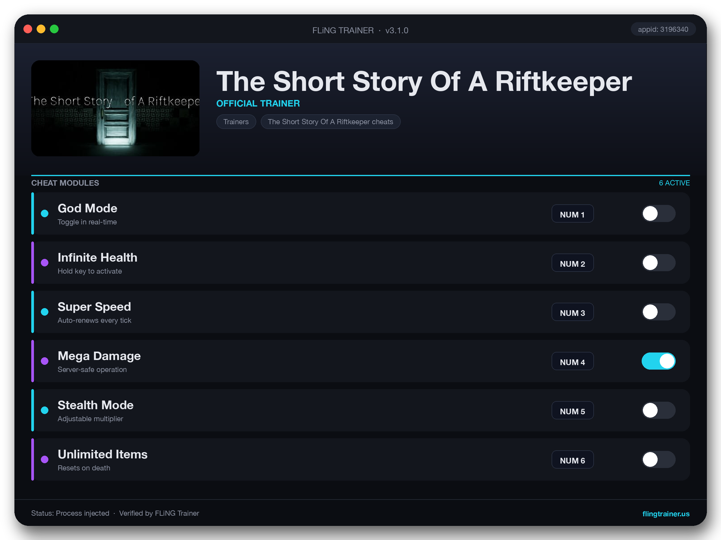Enable Unlimited Items toggle switch

659,459
